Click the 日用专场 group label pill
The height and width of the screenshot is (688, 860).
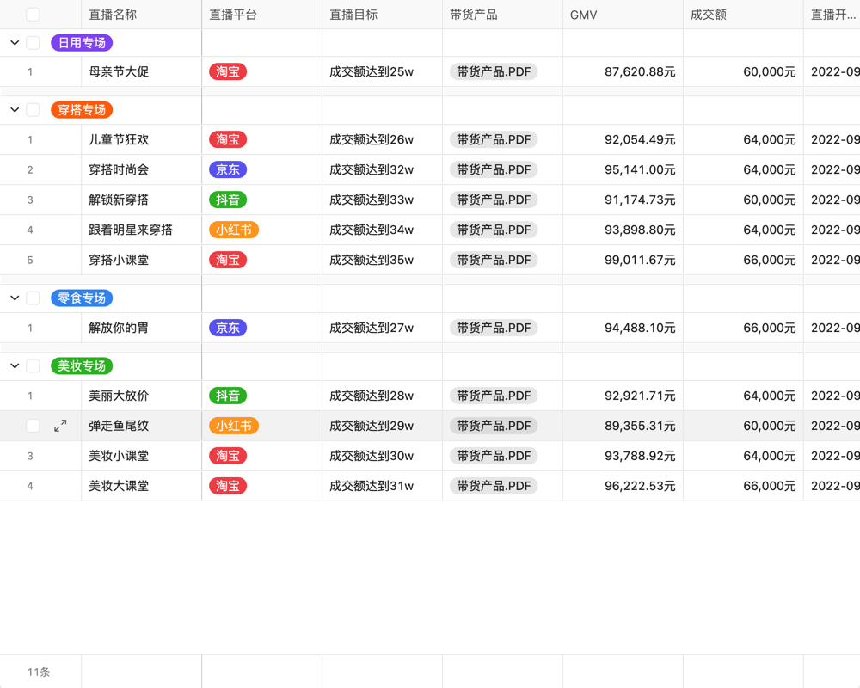click(x=81, y=42)
